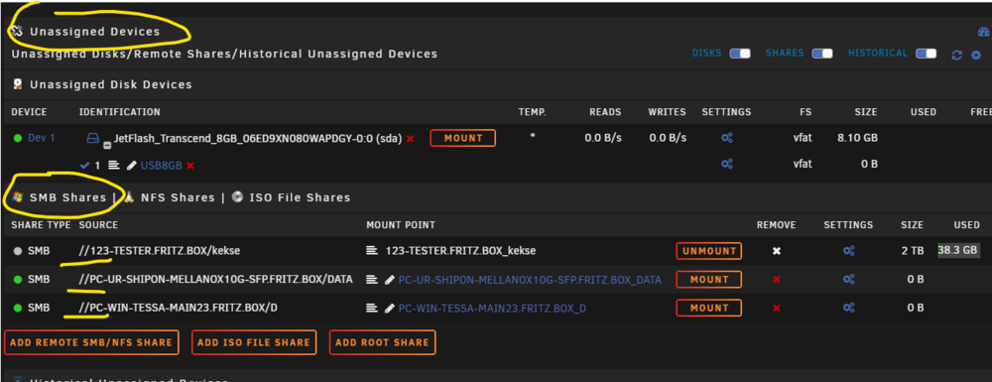Toggle the SHARES switch

pos(822,54)
